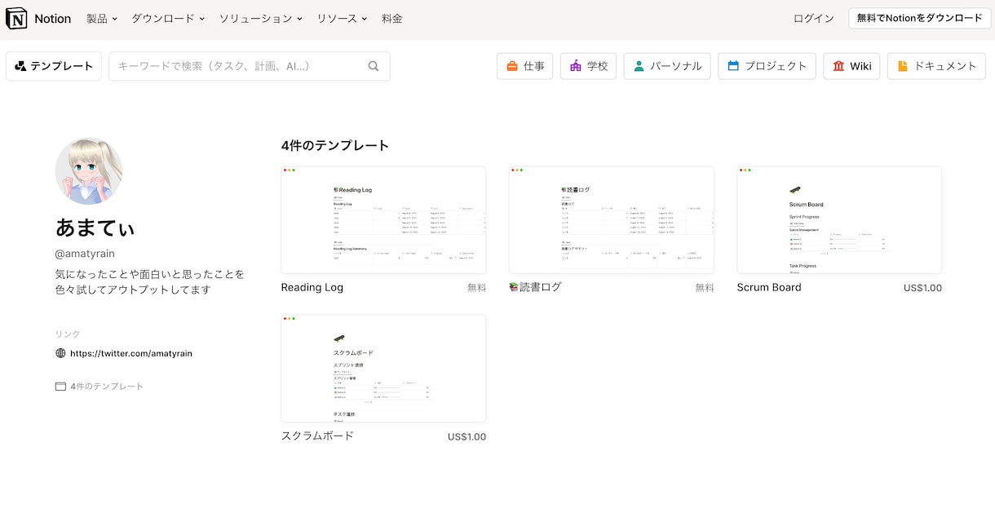Image resolution: width=995 pixels, height=513 pixels.
Task: Expand the ソリューション menu
Action: tap(261, 18)
